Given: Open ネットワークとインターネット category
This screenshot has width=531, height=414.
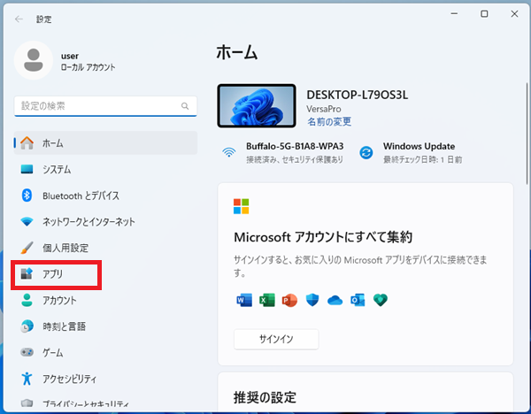Looking at the screenshot, I should coord(105,222).
